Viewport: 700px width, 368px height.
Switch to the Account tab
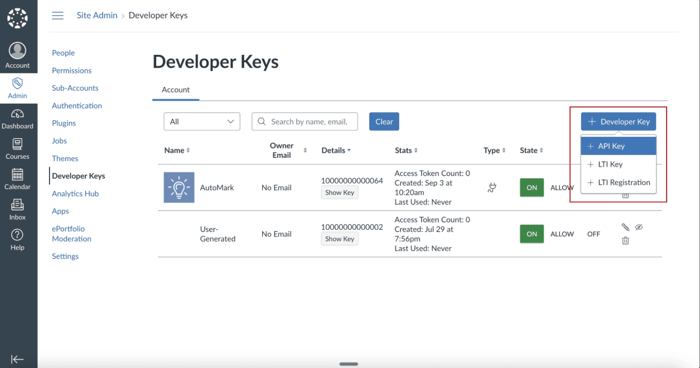[175, 90]
